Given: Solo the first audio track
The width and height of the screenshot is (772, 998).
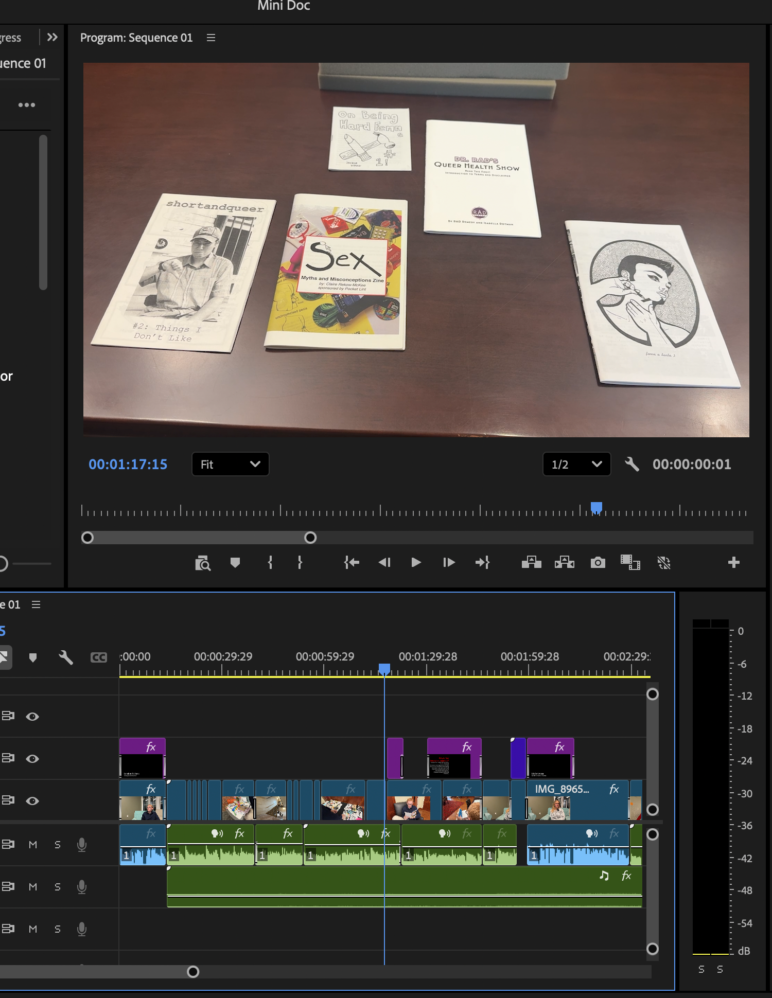Looking at the screenshot, I should click(x=58, y=845).
